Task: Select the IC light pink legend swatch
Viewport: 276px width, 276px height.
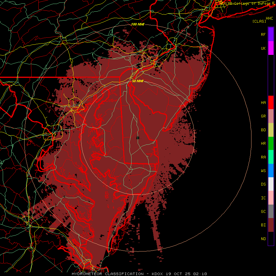Action: 271,198
